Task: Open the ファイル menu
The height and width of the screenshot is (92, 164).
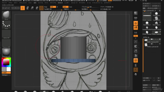Action: coord(40,3)
